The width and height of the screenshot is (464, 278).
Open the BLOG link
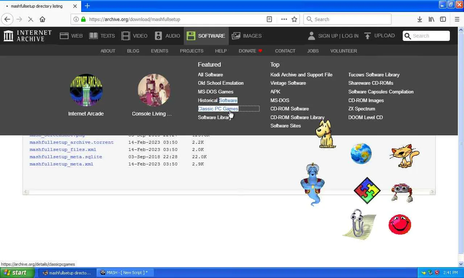(133, 51)
